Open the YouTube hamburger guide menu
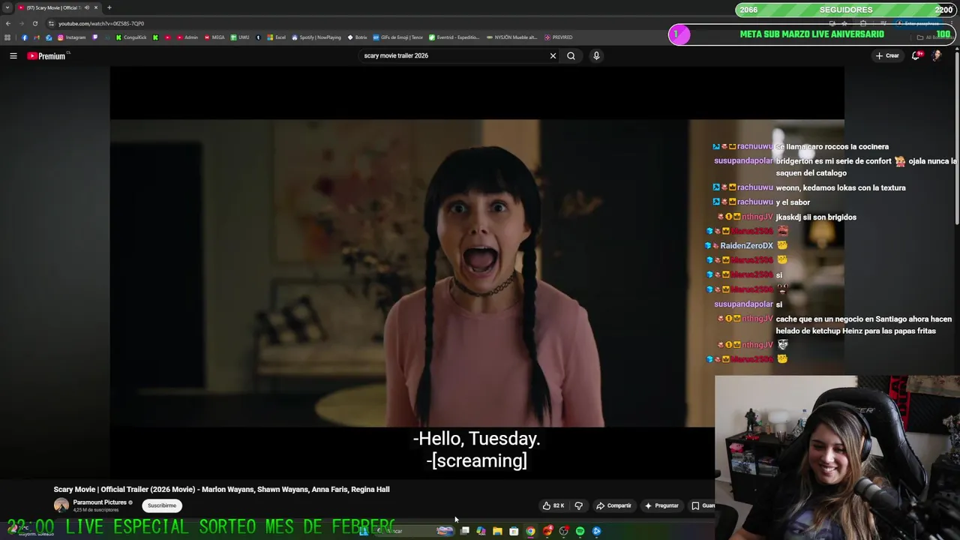This screenshot has width=960, height=540. click(x=13, y=55)
